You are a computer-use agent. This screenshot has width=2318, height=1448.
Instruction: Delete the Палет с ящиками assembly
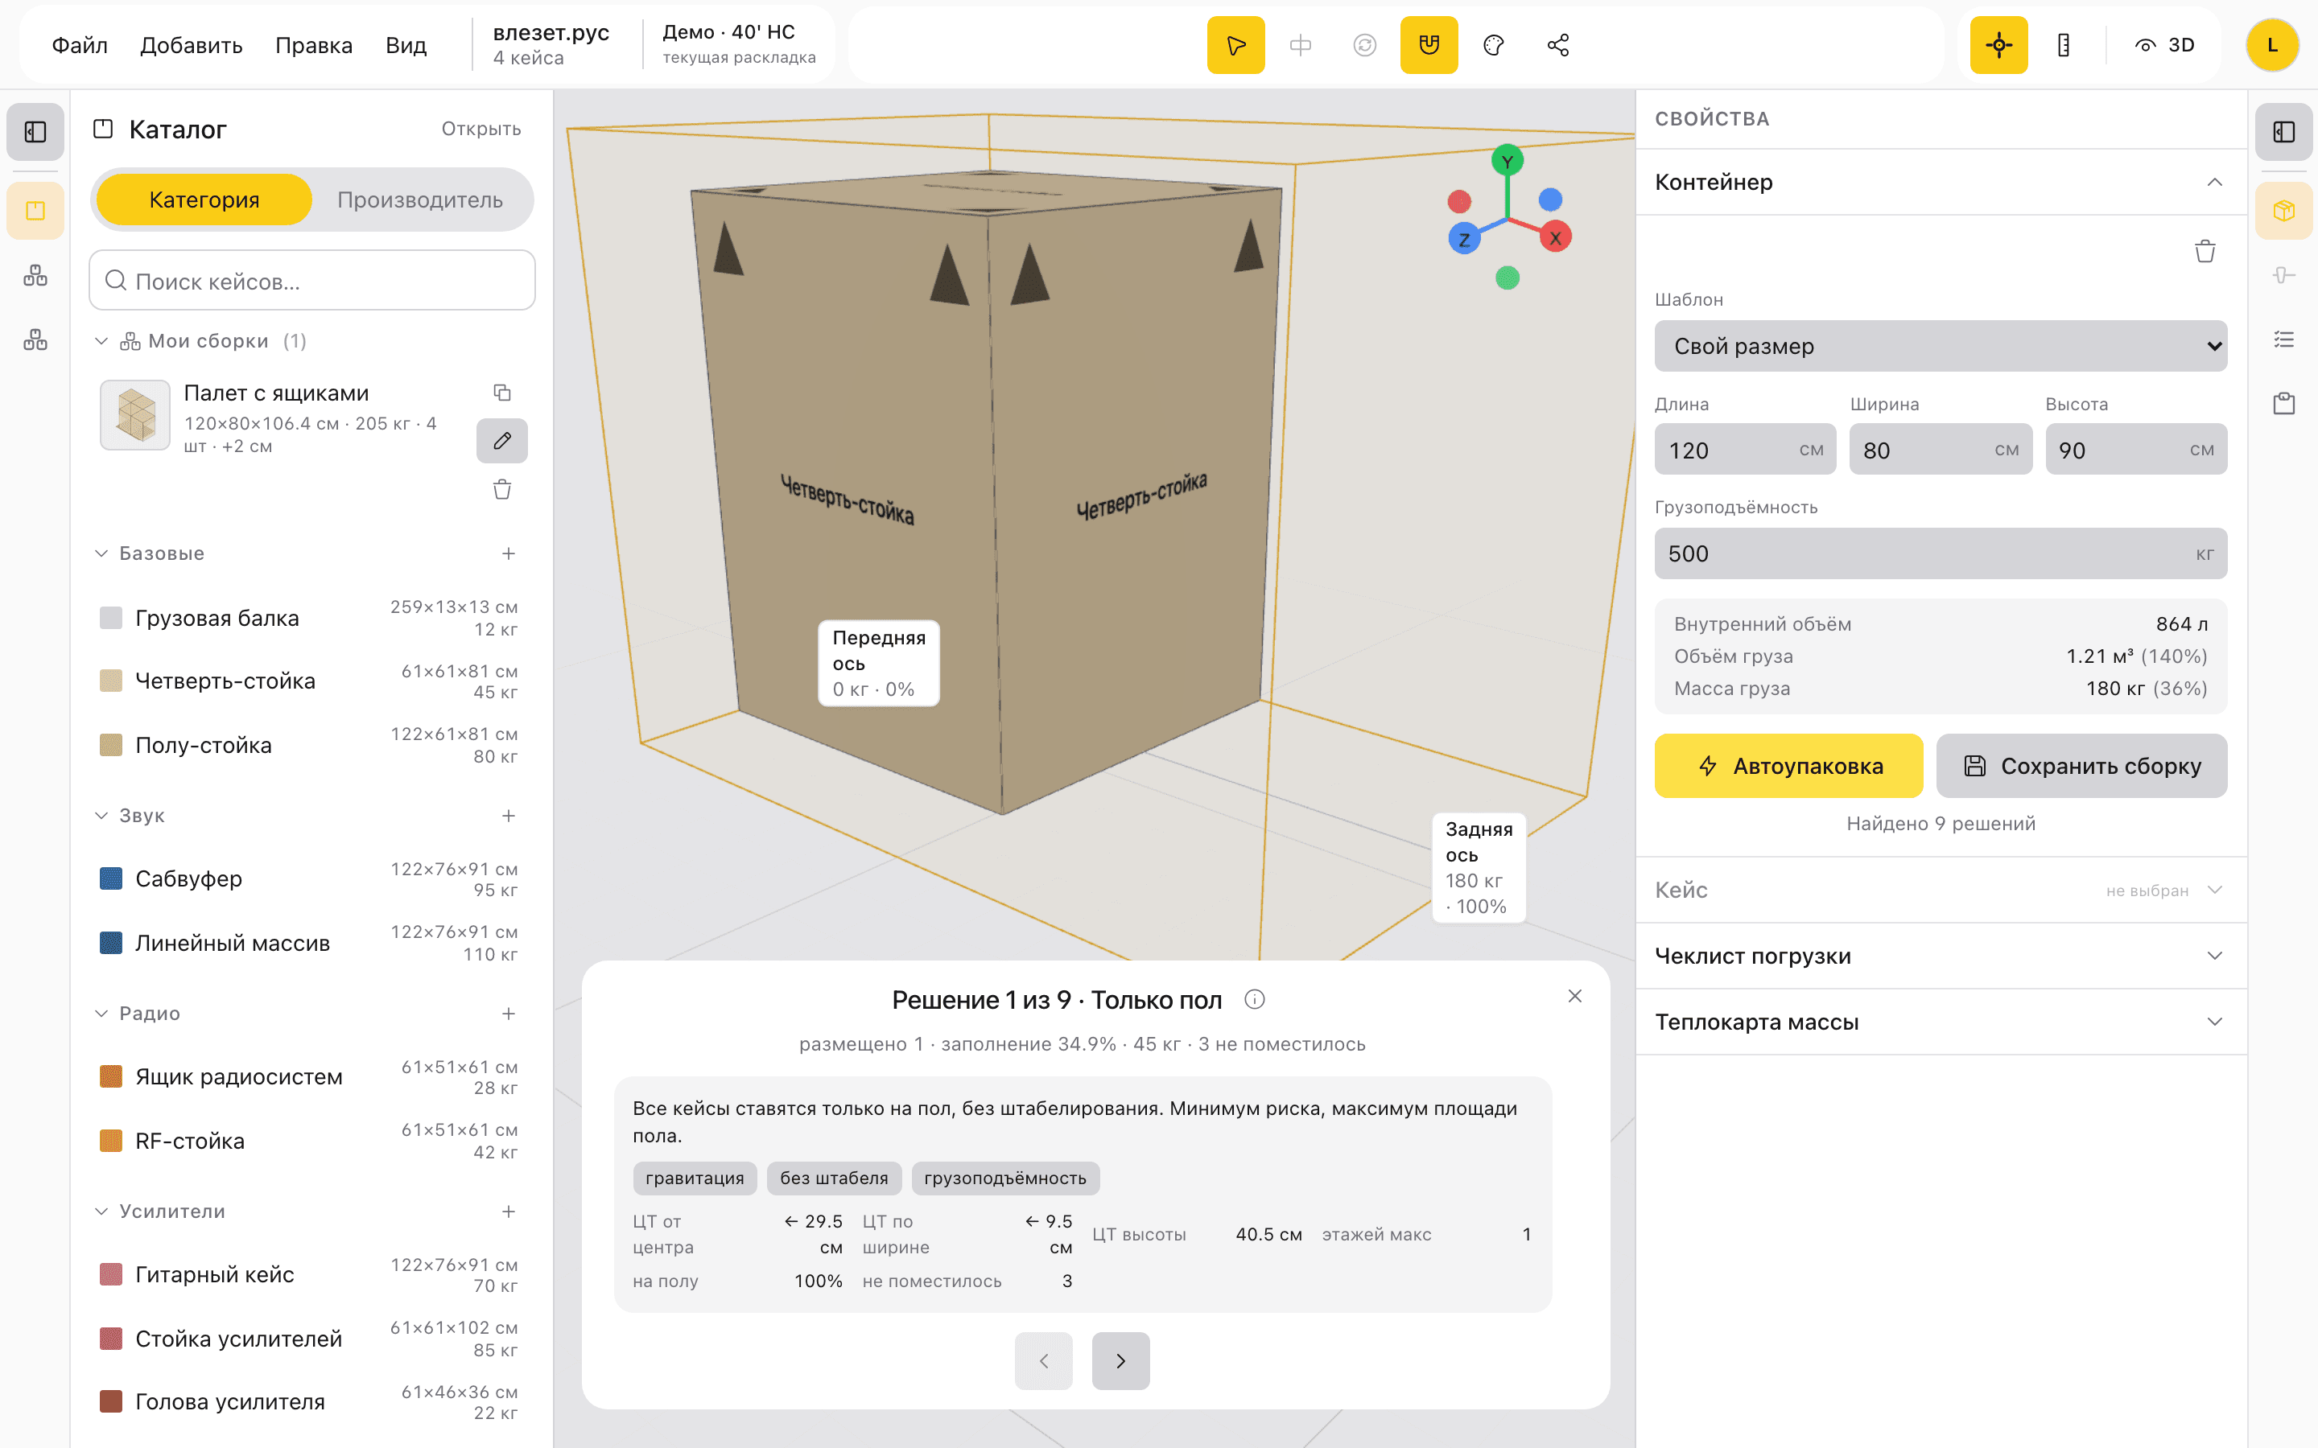502,489
